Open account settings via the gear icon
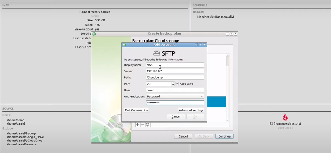This screenshot has width=331, height=153. [x=148, y=125]
